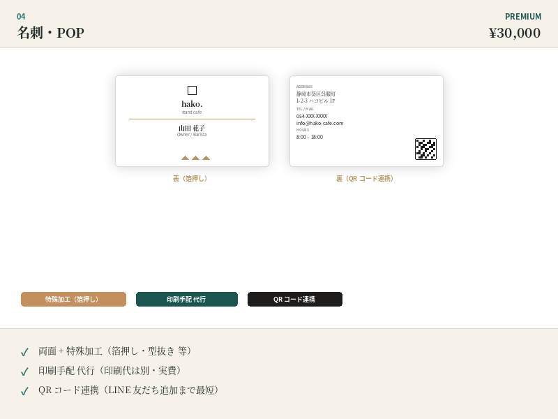Viewport: 558px width, 419px height.
Task: Click the first checkmark beside 両面＋特殊加工
Action: point(24,352)
